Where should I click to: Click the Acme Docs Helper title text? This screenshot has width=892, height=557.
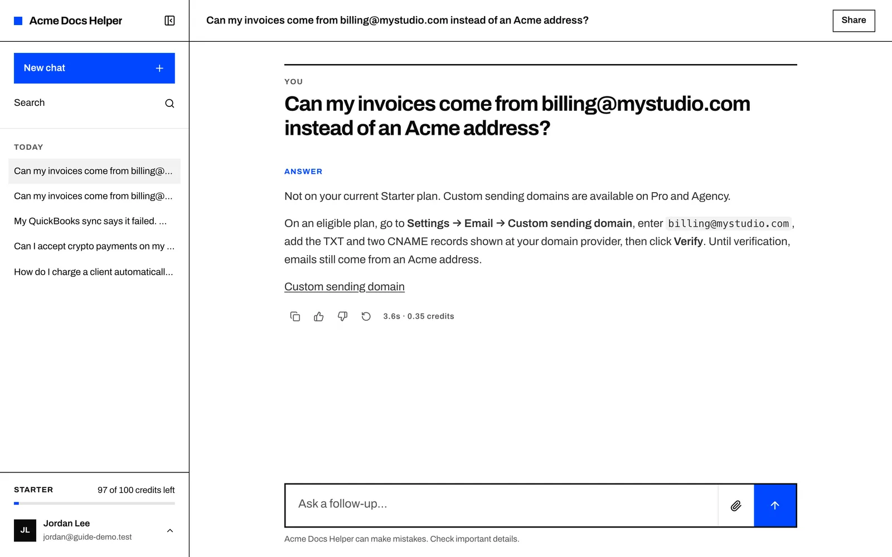76,21
